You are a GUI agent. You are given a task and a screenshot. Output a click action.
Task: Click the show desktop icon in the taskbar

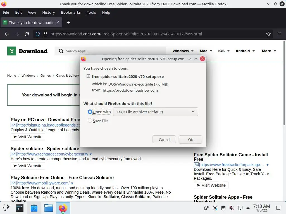point(279,208)
